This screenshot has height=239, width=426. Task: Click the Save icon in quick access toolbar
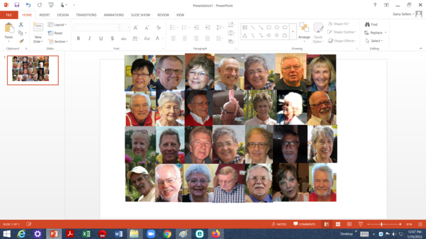(x=17, y=5)
